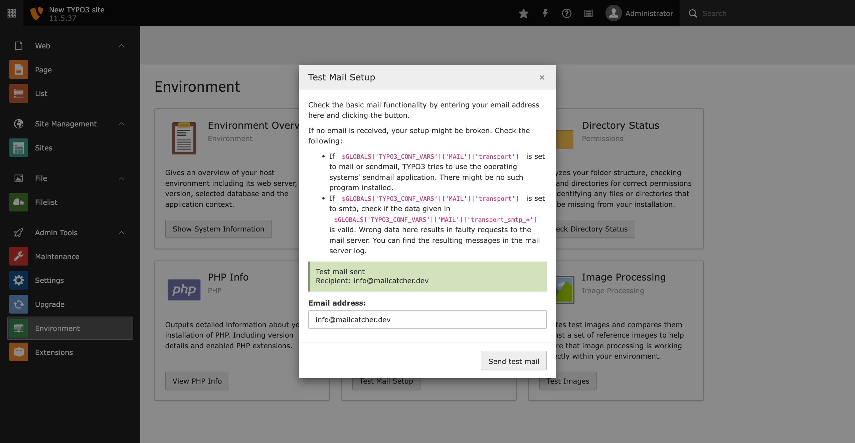The height and width of the screenshot is (443, 855).
Task: Open the TYPO3 module menu grid
Action: tap(11, 13)
